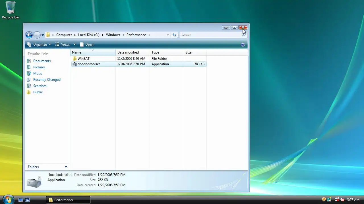Open Recently Changed favorite link
Image resolution: width=364 pixels, height=204 pixels.
(x=47, y=80)
